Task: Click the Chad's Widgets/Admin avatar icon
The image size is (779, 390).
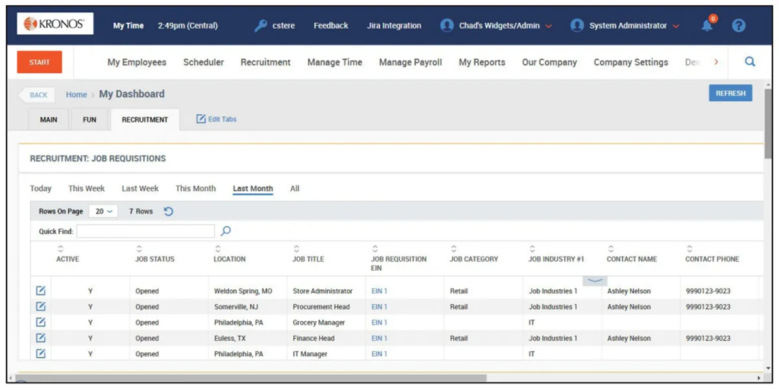Action: coord(447,25)
